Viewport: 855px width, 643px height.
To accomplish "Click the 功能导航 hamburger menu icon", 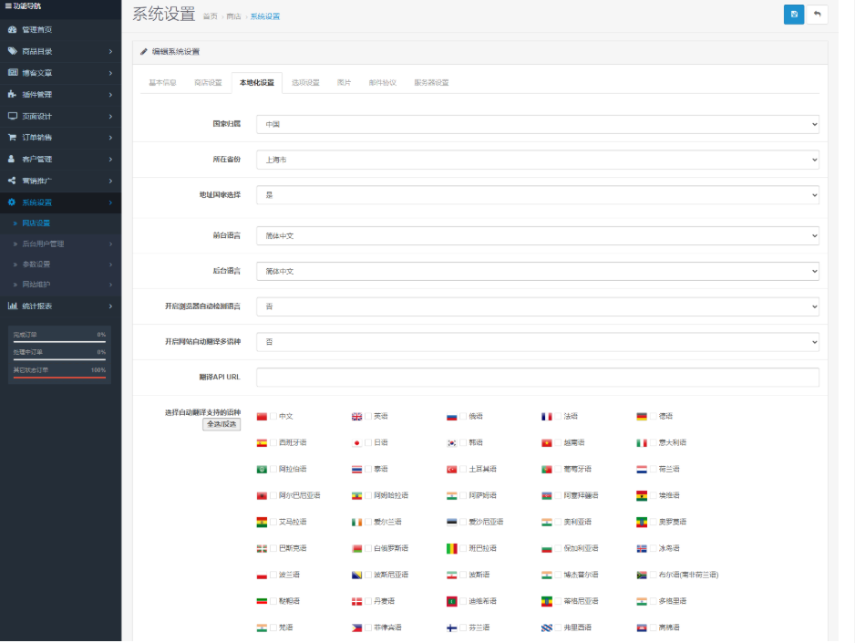I will (x=8, y=6).
